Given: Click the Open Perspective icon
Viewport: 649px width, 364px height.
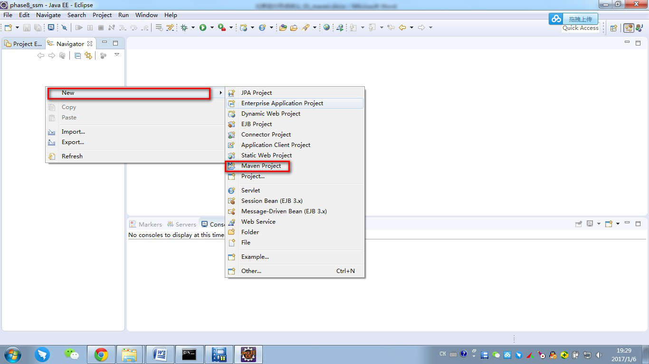Looking at the screenshot, I should tap(613, 28).
